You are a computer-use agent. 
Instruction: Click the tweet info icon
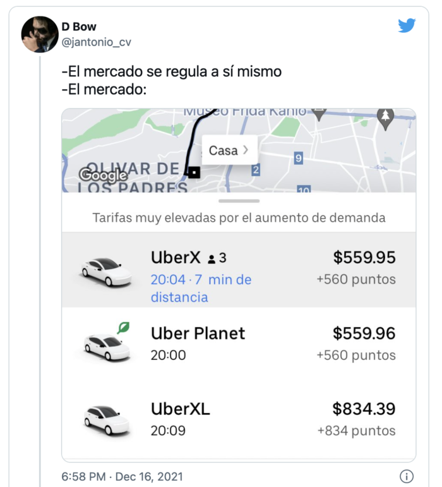coord(407,476)
